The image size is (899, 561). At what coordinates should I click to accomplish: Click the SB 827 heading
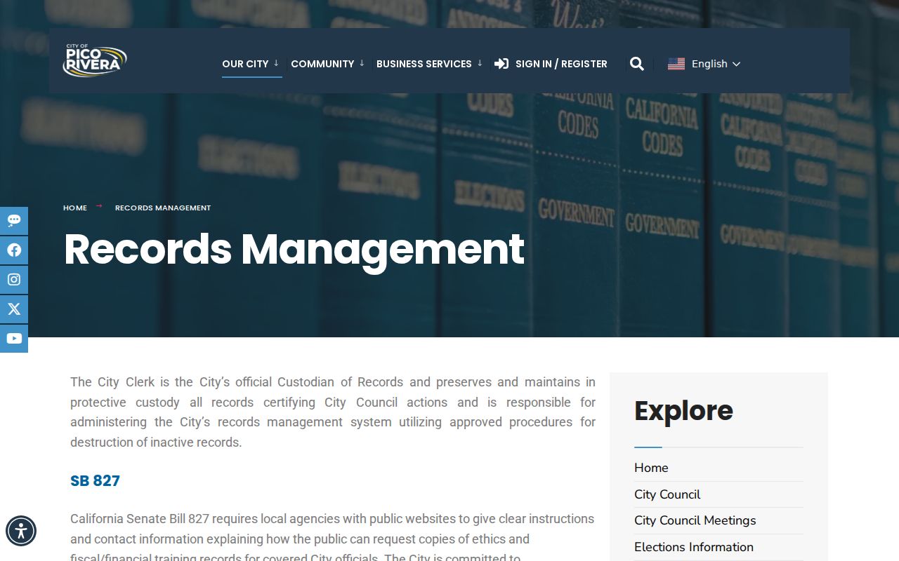click(95, 481)
